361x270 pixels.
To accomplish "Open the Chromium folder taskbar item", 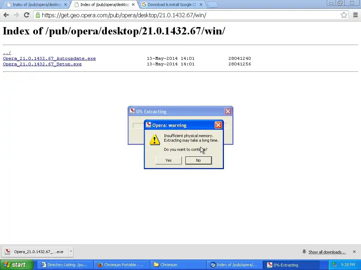I will click(x=178, y=265).
